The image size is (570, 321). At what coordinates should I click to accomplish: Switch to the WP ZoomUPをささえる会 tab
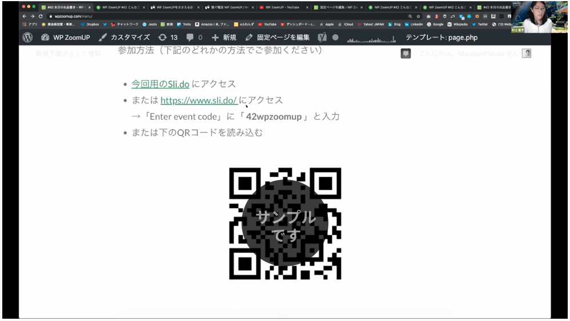pos(175,7)
